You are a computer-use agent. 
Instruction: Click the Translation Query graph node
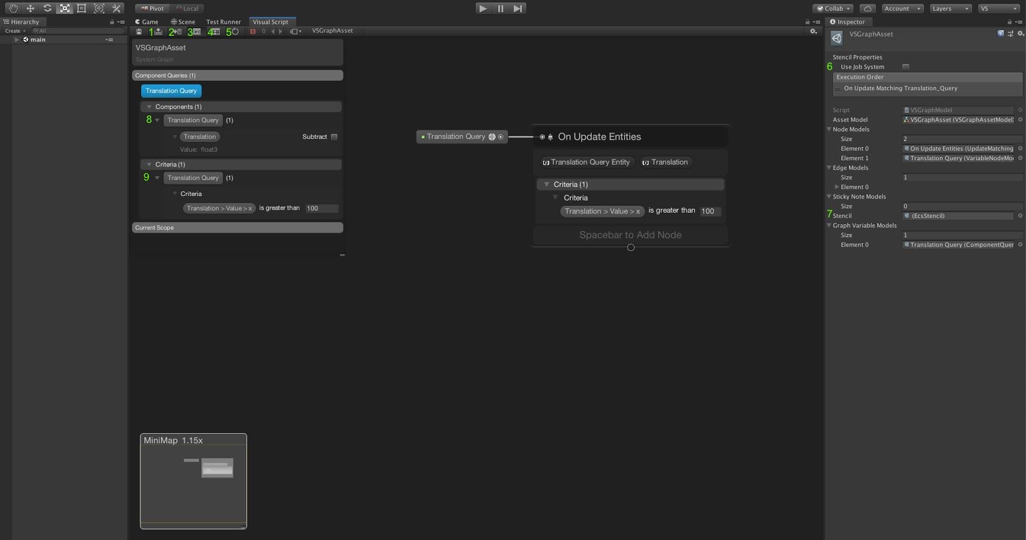coord(462,136)
